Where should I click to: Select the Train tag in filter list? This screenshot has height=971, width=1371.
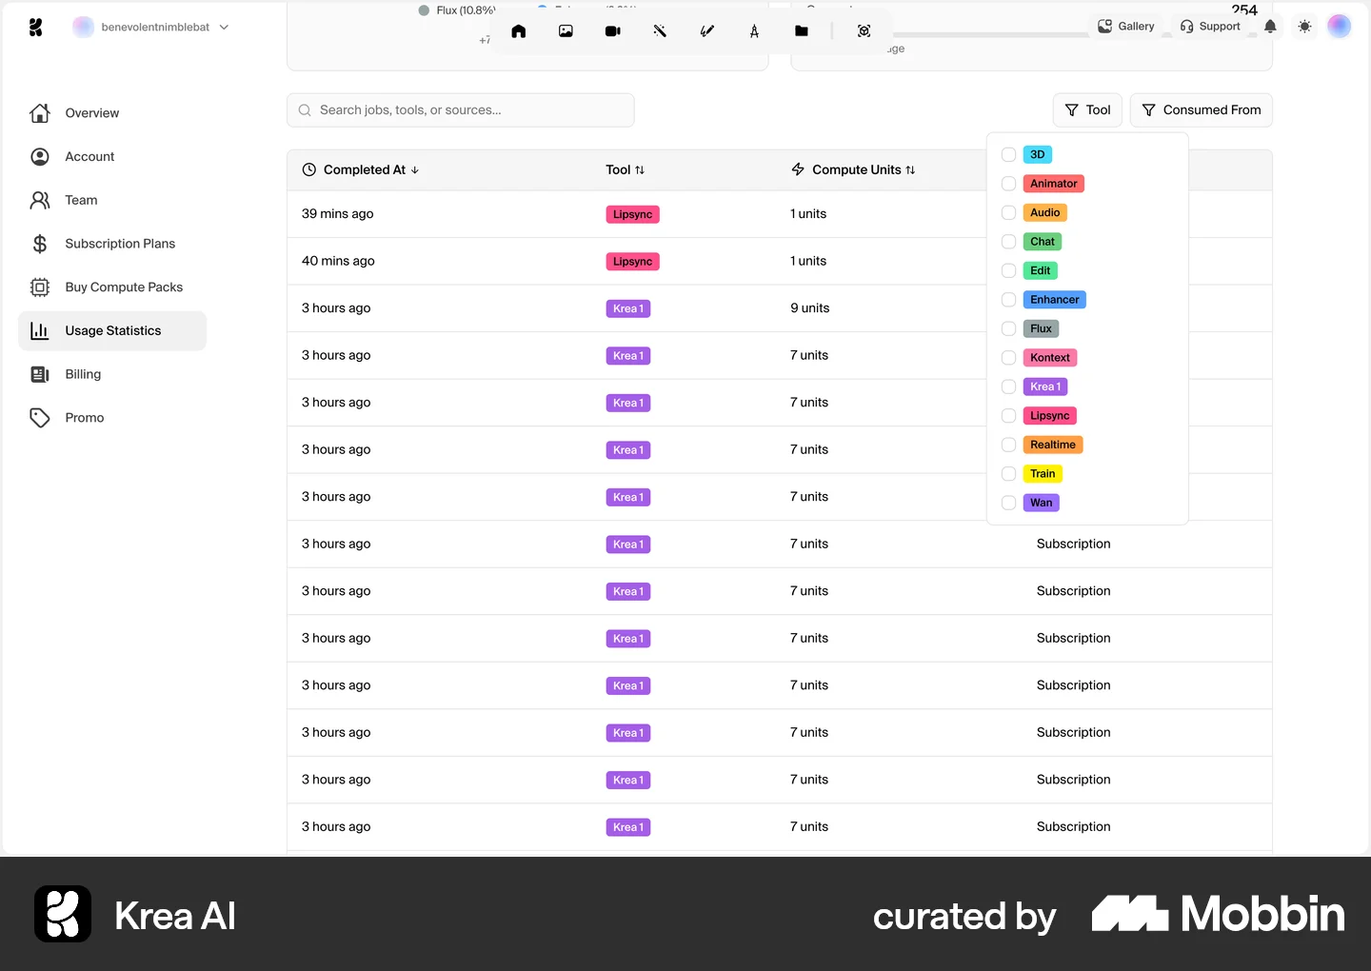1043,474
